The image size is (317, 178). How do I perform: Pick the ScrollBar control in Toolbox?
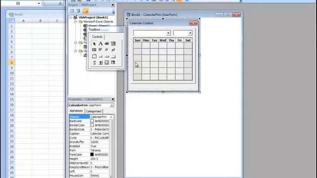click(94, 63)
